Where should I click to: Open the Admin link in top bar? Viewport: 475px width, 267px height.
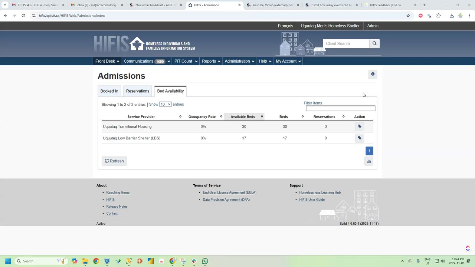(x=373, y=26)
